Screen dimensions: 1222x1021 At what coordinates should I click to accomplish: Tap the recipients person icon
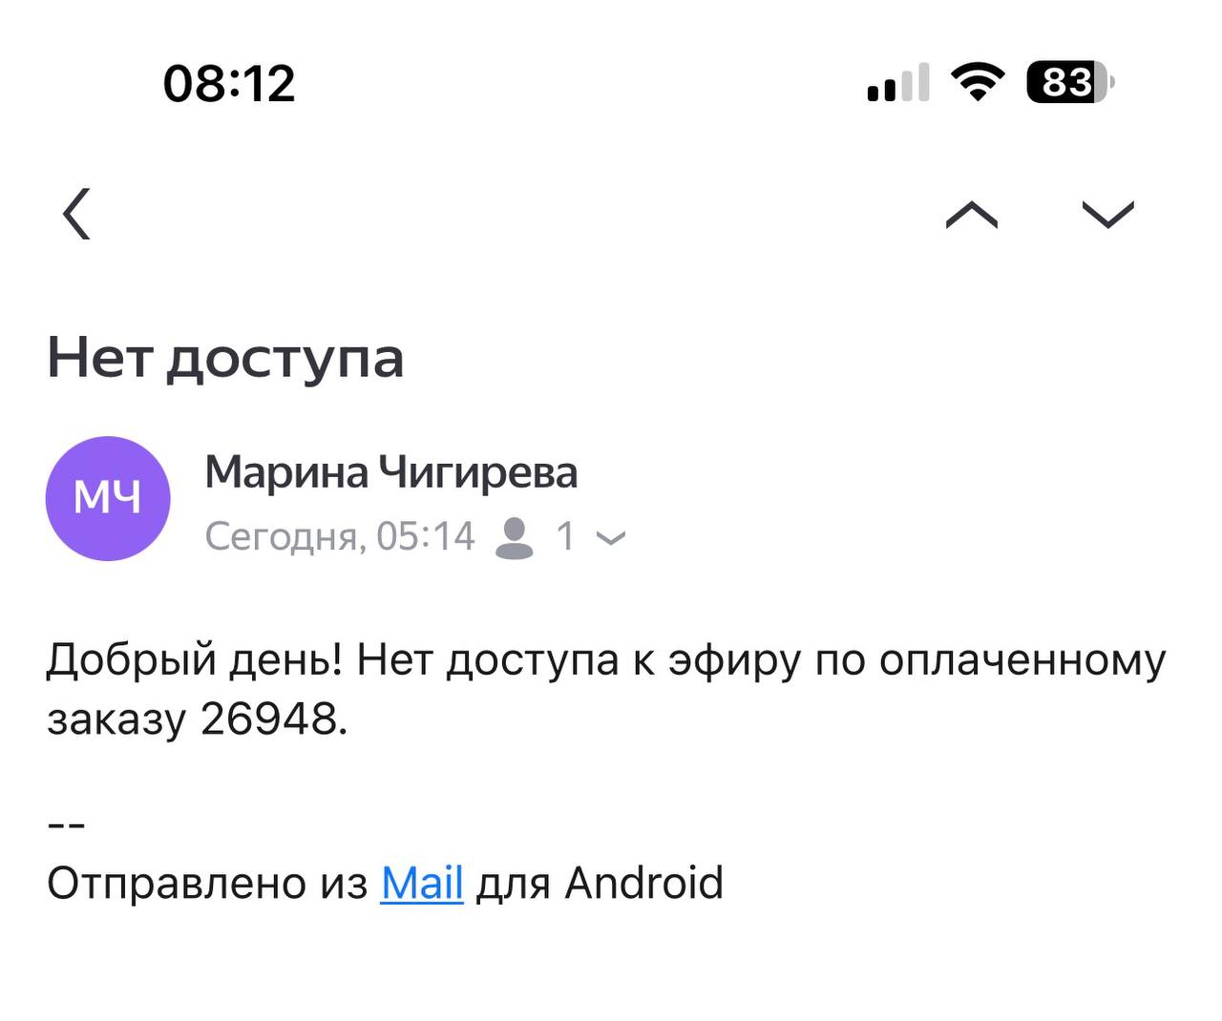515,537
